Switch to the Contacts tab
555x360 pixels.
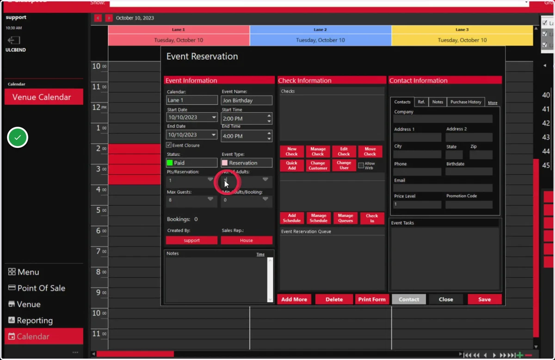pyautogui.click(x=402, y=102)
